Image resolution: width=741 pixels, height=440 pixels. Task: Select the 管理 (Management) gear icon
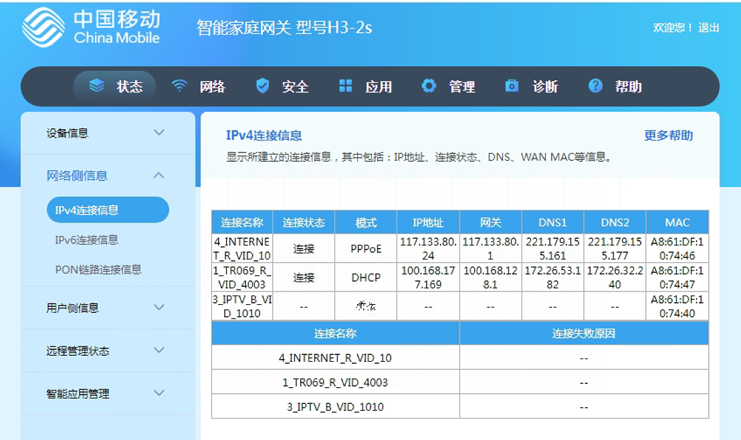pyautogui.click(x=428, y=86)
